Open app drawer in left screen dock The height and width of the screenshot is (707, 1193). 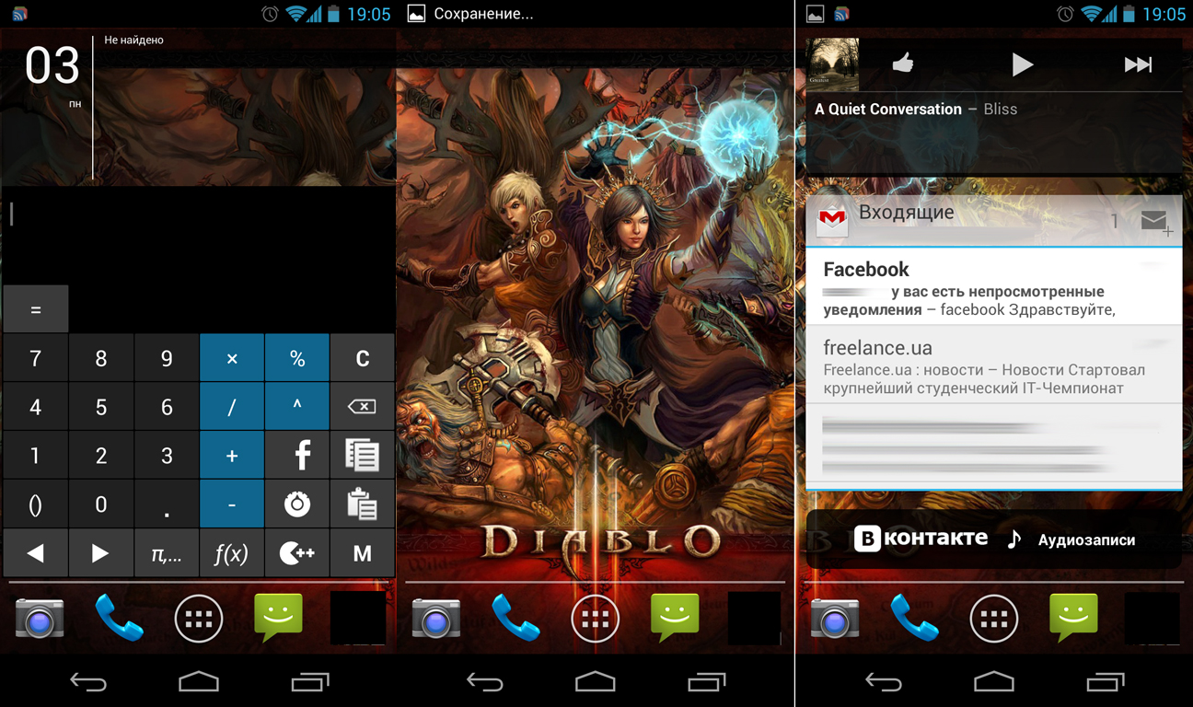(199, 618)
